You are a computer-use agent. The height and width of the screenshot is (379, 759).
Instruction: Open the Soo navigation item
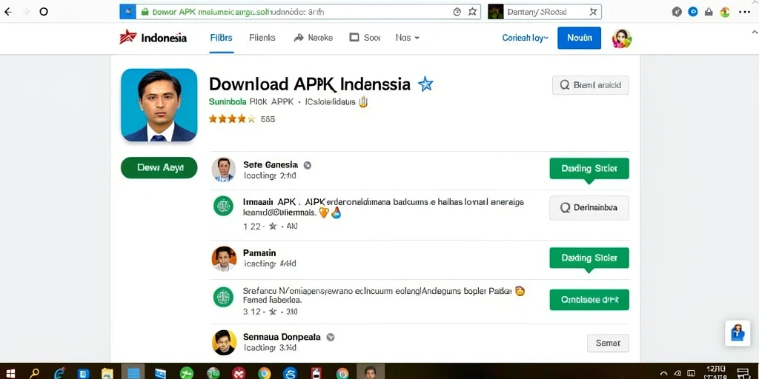[x=365, y=38]
